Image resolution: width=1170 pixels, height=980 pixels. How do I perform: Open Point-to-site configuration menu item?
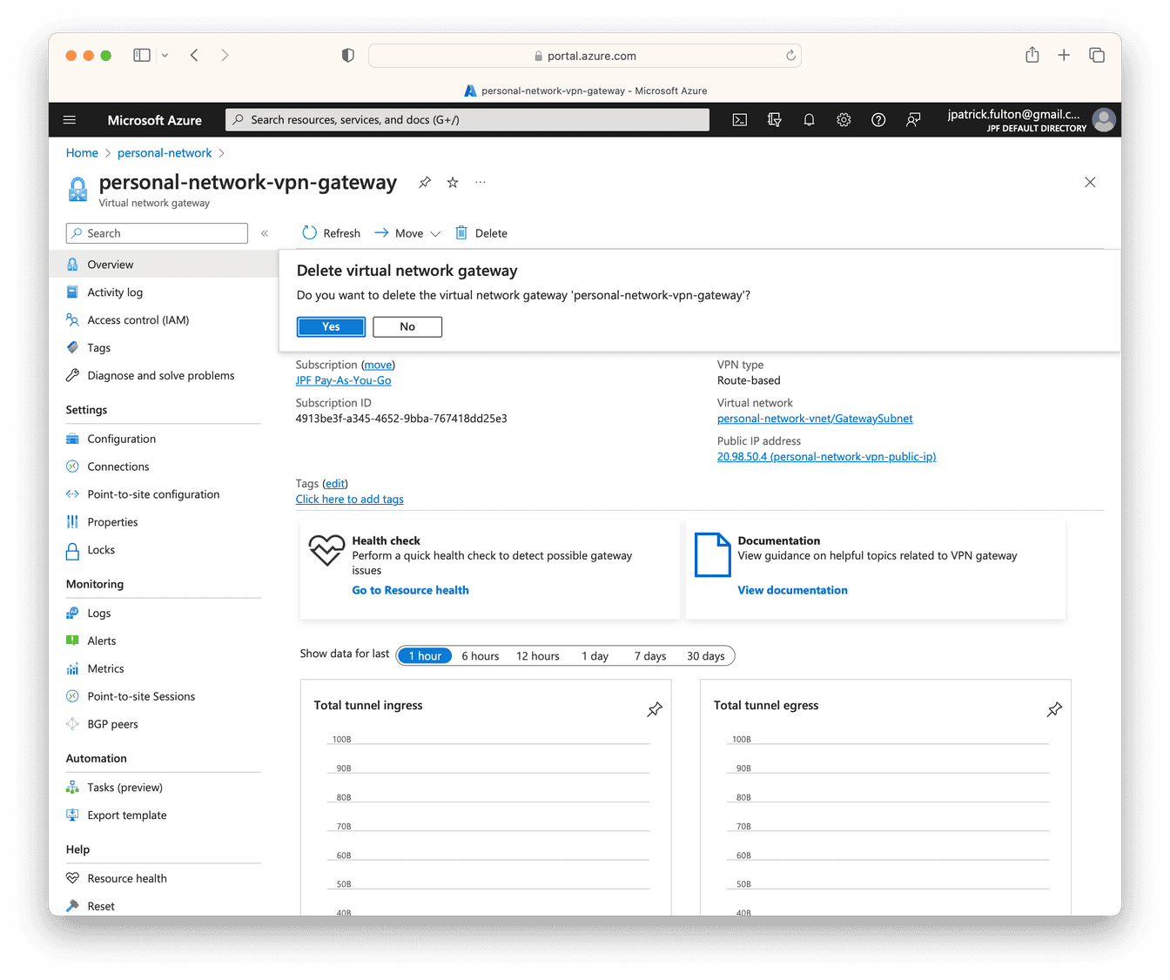pos(153,494)
